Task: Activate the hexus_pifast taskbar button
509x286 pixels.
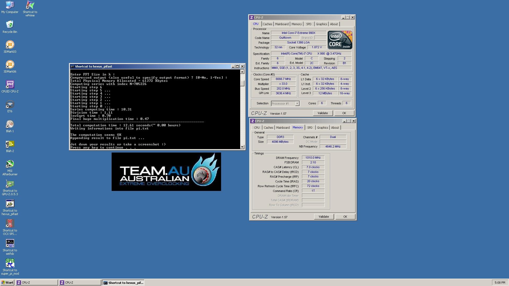Action: [x=123, y=283]
